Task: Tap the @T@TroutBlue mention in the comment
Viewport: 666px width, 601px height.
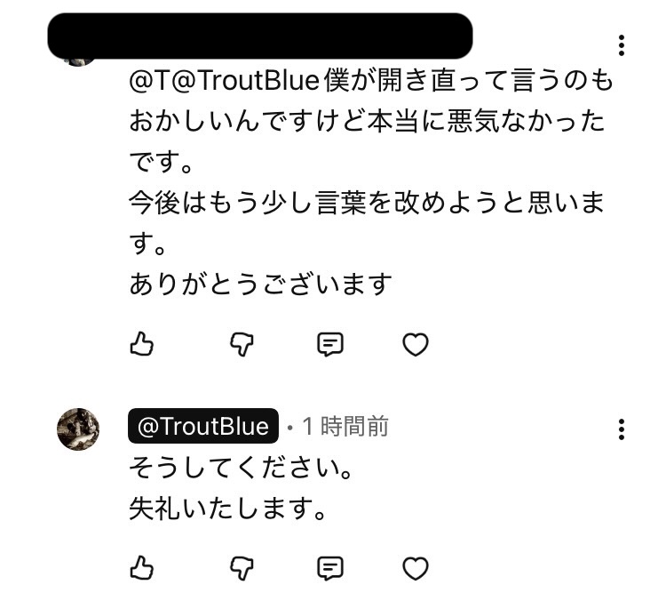Action: click(224, 81)
